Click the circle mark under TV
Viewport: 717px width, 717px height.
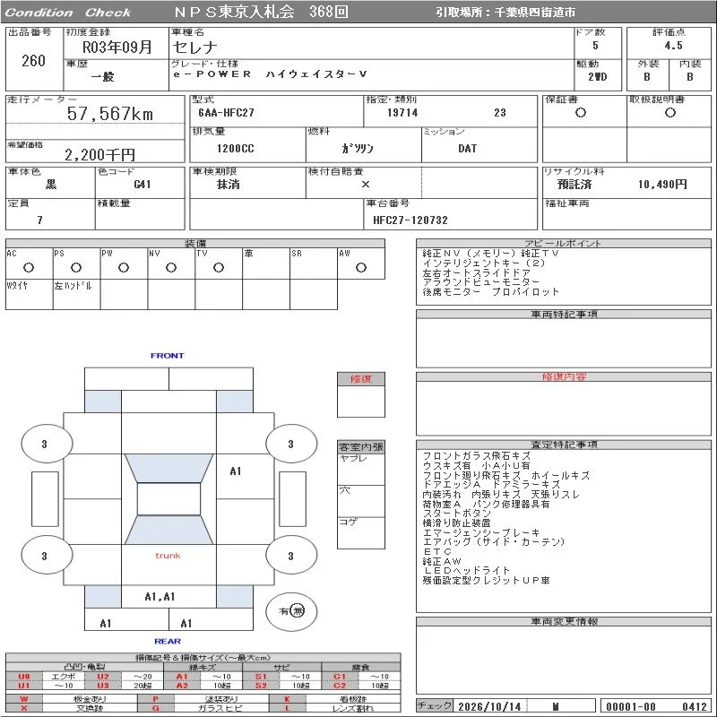pyautogui.click(x=219, y=267)
